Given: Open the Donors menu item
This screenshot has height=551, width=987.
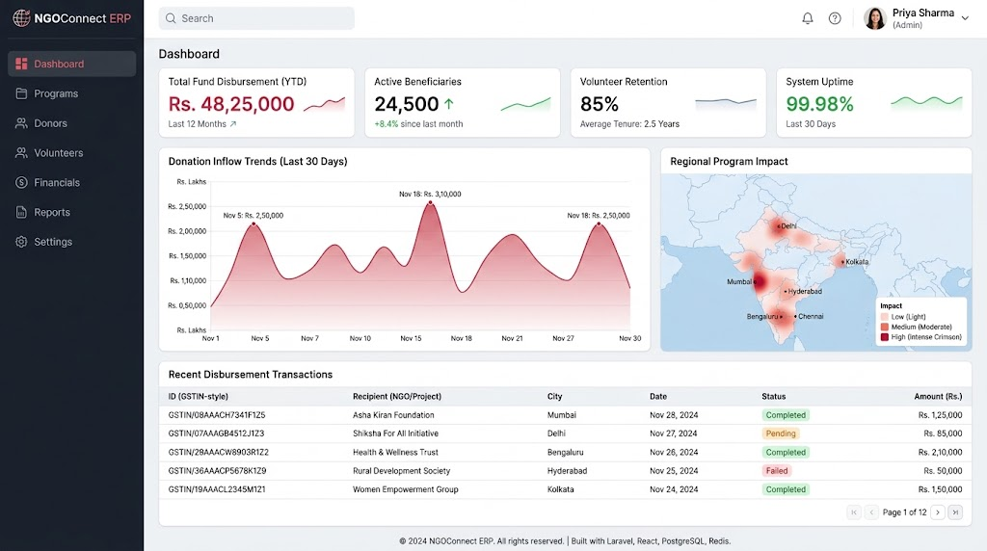Looking at the screenshot, I should (71, 123).
